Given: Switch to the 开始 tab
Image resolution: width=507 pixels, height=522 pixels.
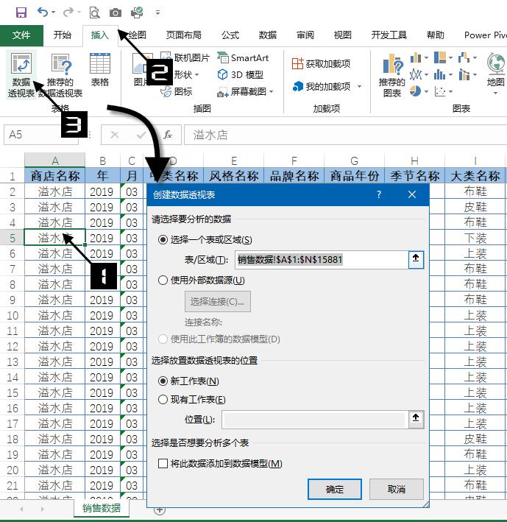Looking at the screenshot, I should pyautogui.click(x=63, y=35).
